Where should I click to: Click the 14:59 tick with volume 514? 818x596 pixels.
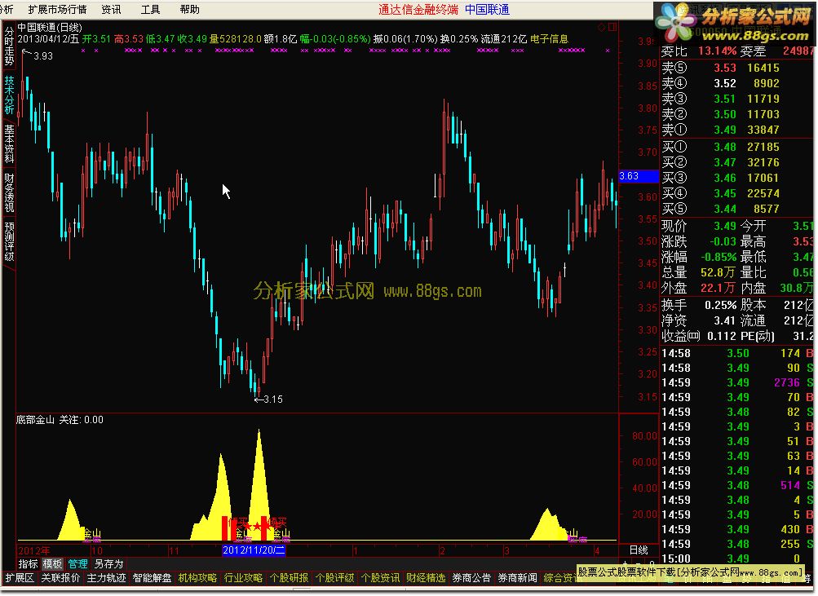point(736,485)
